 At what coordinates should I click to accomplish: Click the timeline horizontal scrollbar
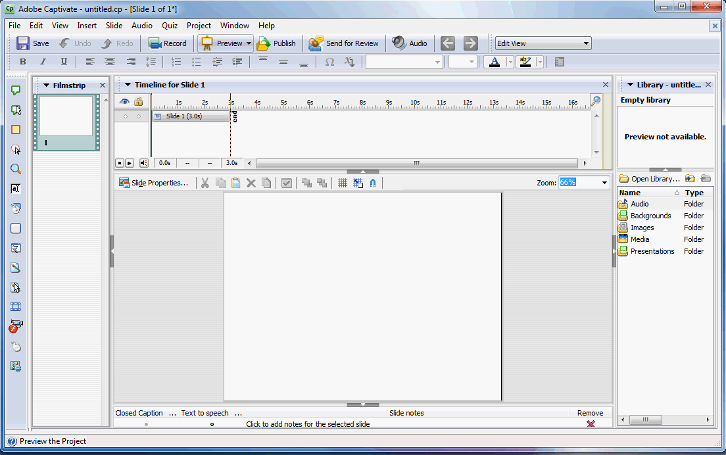tap(417, 163)
